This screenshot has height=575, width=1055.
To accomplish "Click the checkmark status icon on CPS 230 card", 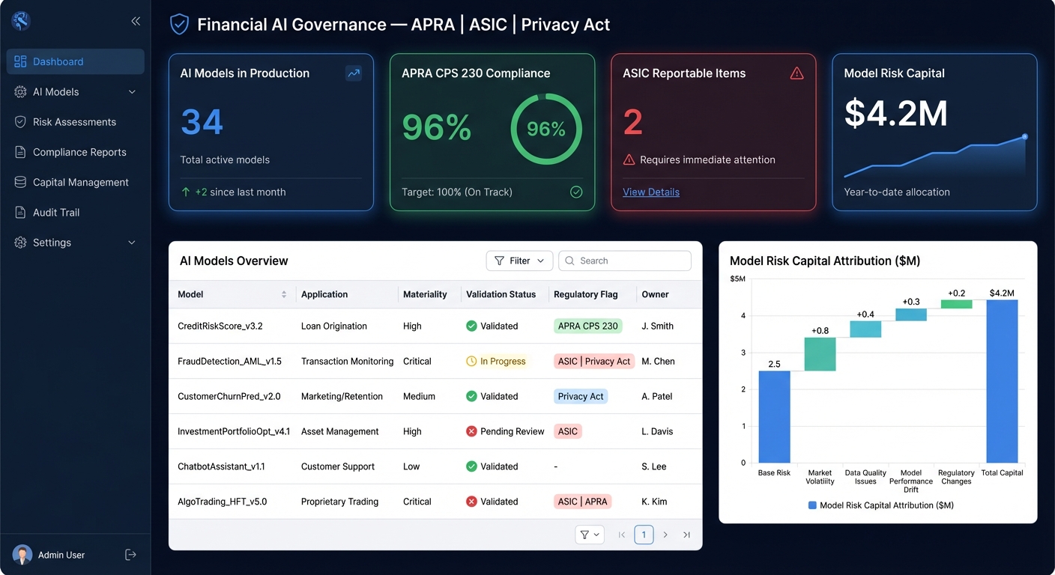I will (575, 192).
